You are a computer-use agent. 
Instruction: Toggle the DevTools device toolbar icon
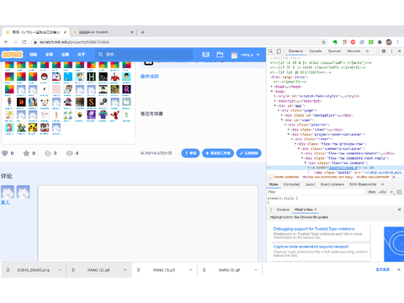[279, 51]
